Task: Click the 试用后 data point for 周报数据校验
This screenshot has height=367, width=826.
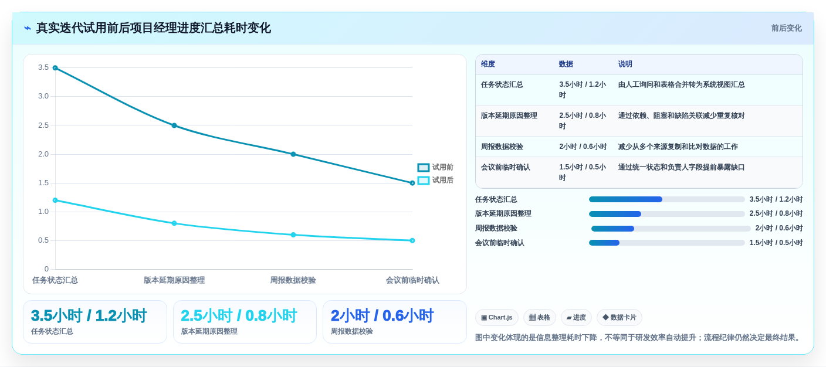Action: (293, 235)
